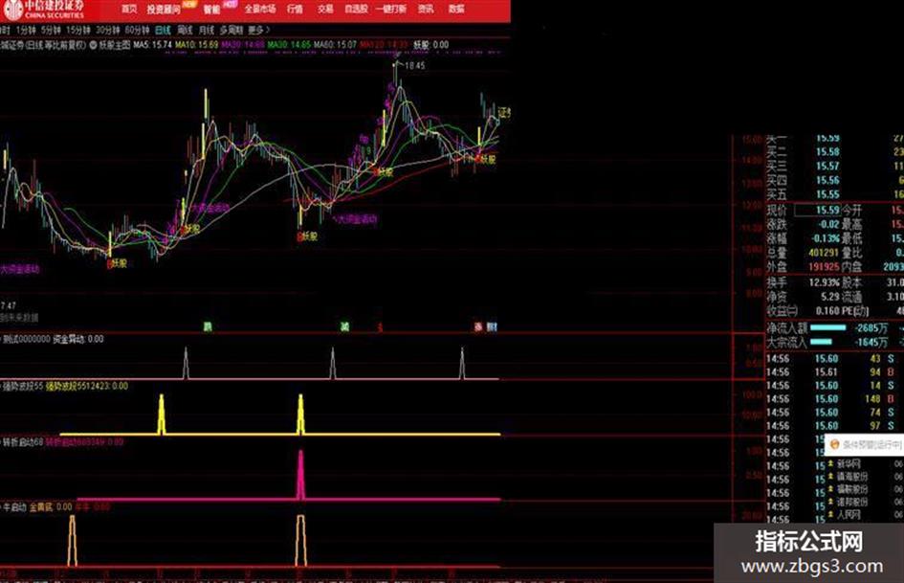Click the 妖股主图 indicator label
904x583 pixels.
click(x=114, y=45)
